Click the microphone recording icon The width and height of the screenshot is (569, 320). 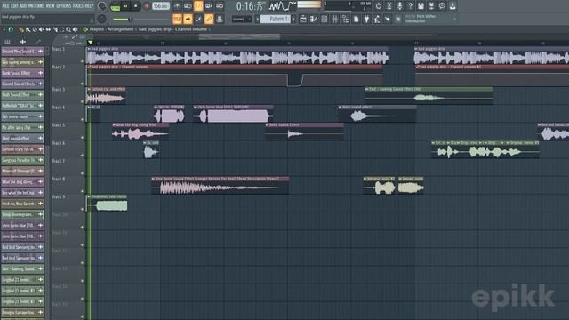click(x=399, y=6)
